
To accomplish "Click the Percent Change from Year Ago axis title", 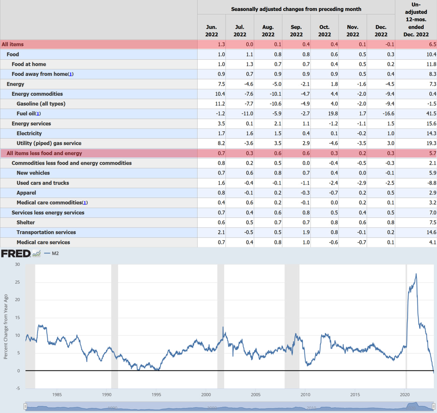I will coord(5,327).
